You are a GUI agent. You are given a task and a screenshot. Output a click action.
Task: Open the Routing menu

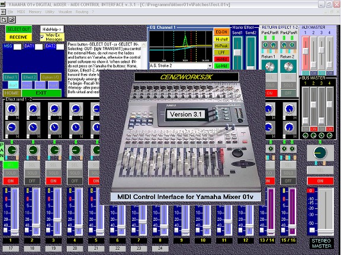(x=82, y=12)
